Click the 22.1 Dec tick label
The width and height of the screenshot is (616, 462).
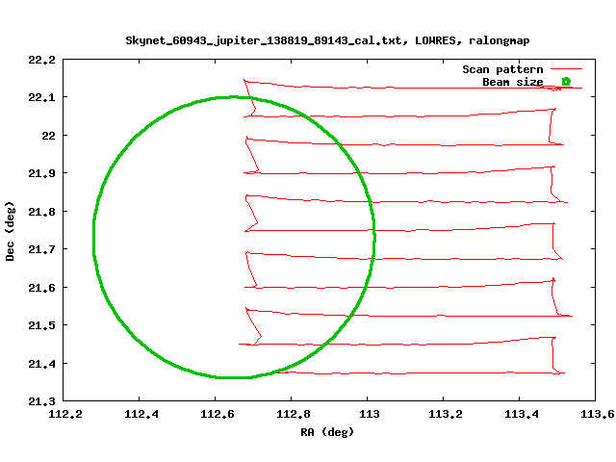point(41,97)
